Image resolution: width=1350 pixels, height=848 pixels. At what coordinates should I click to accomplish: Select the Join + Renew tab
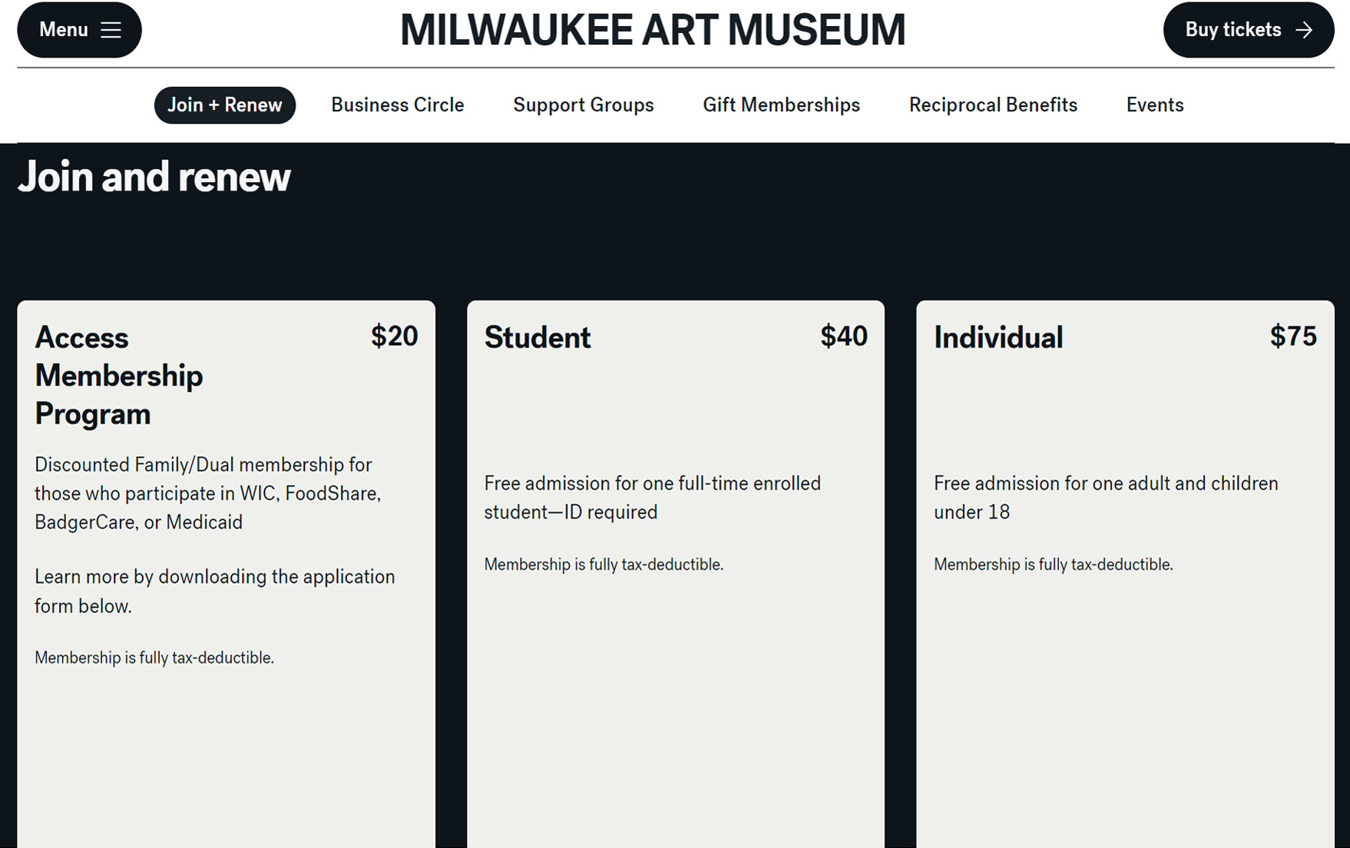click(224, 105)
